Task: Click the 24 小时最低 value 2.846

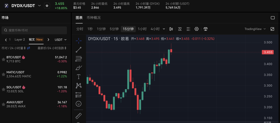Action: (95, 8)
